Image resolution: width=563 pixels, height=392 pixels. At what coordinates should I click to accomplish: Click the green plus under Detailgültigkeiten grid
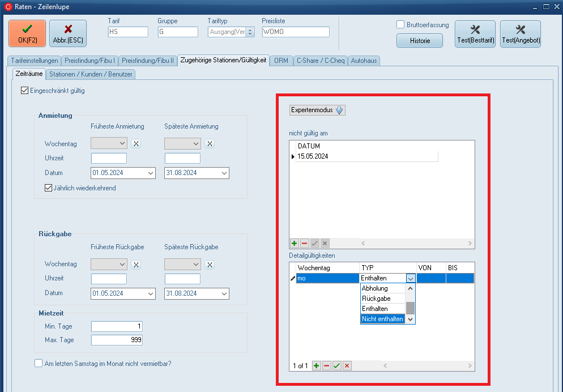(317, 366)
